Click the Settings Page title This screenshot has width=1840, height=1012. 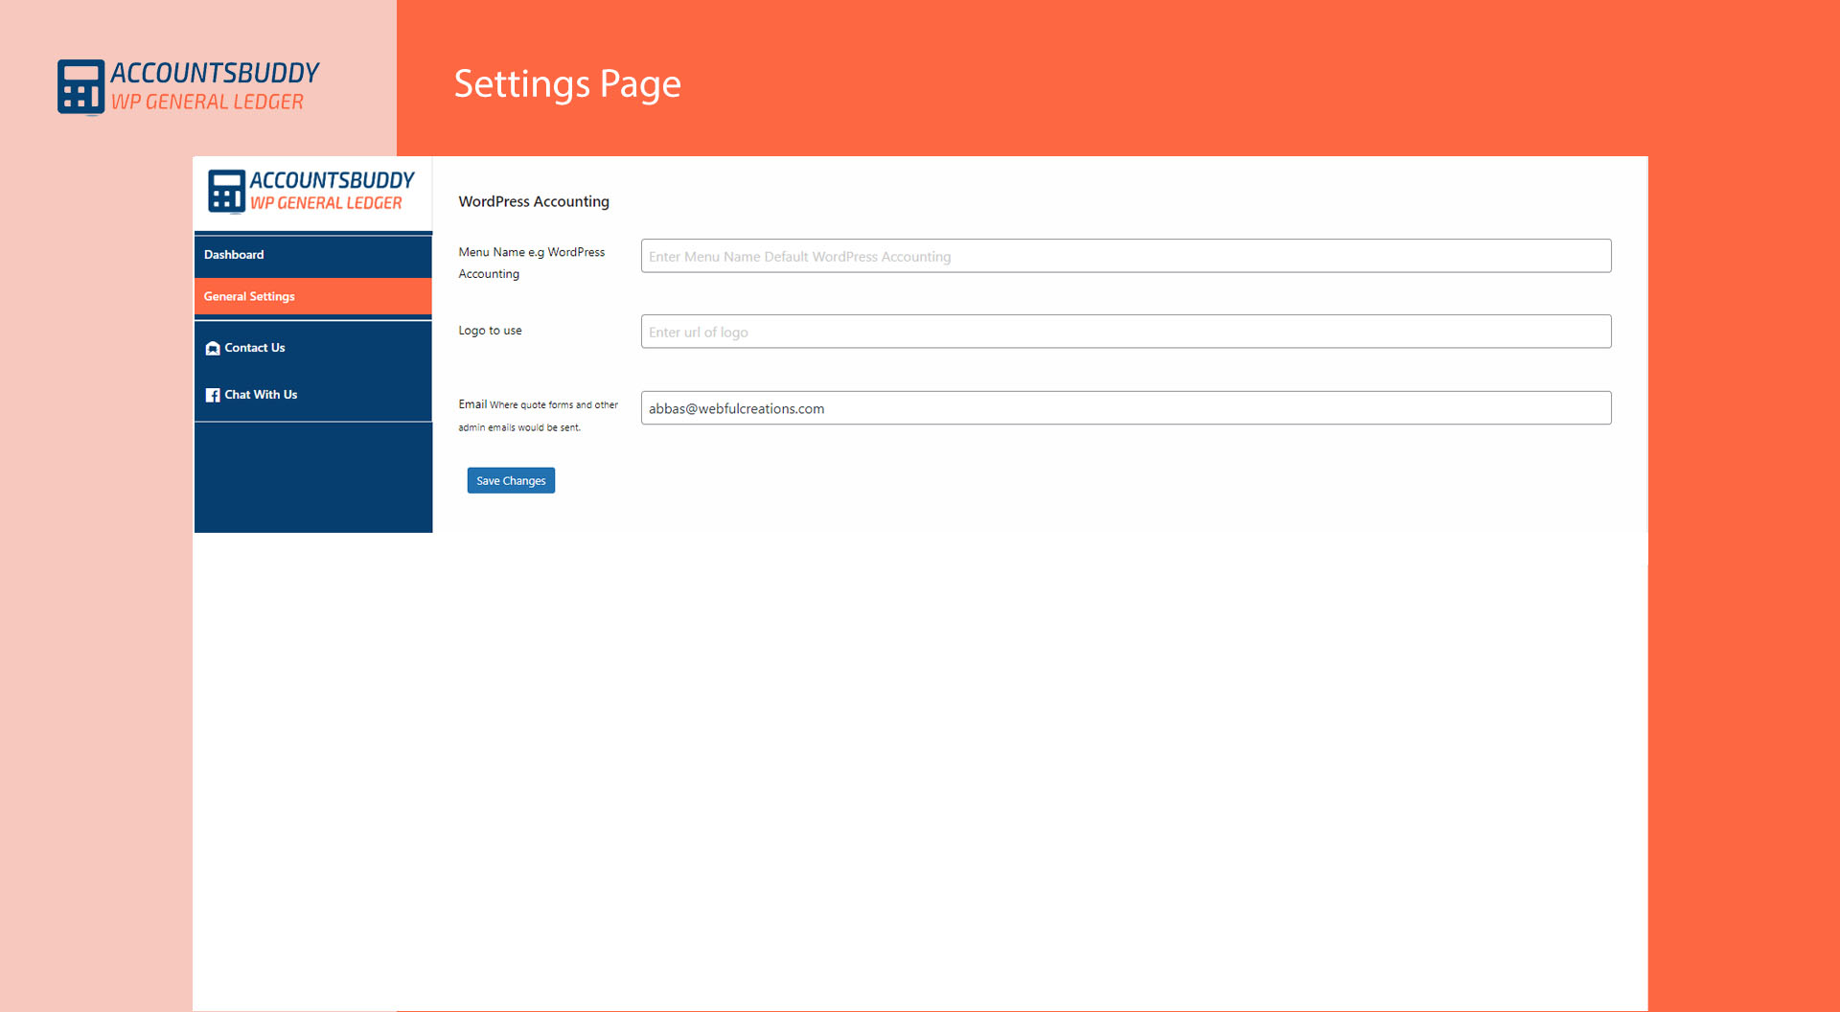[567, 84]
